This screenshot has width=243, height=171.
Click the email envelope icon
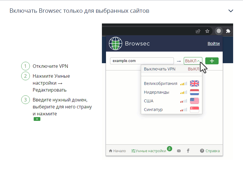[x=179, y=151]
